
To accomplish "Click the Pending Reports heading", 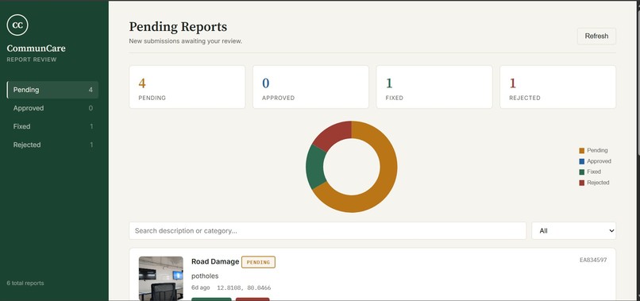I will coord(178,27).
